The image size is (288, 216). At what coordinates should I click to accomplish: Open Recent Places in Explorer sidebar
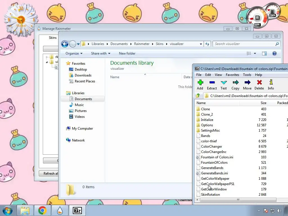(x=85, y=81)
